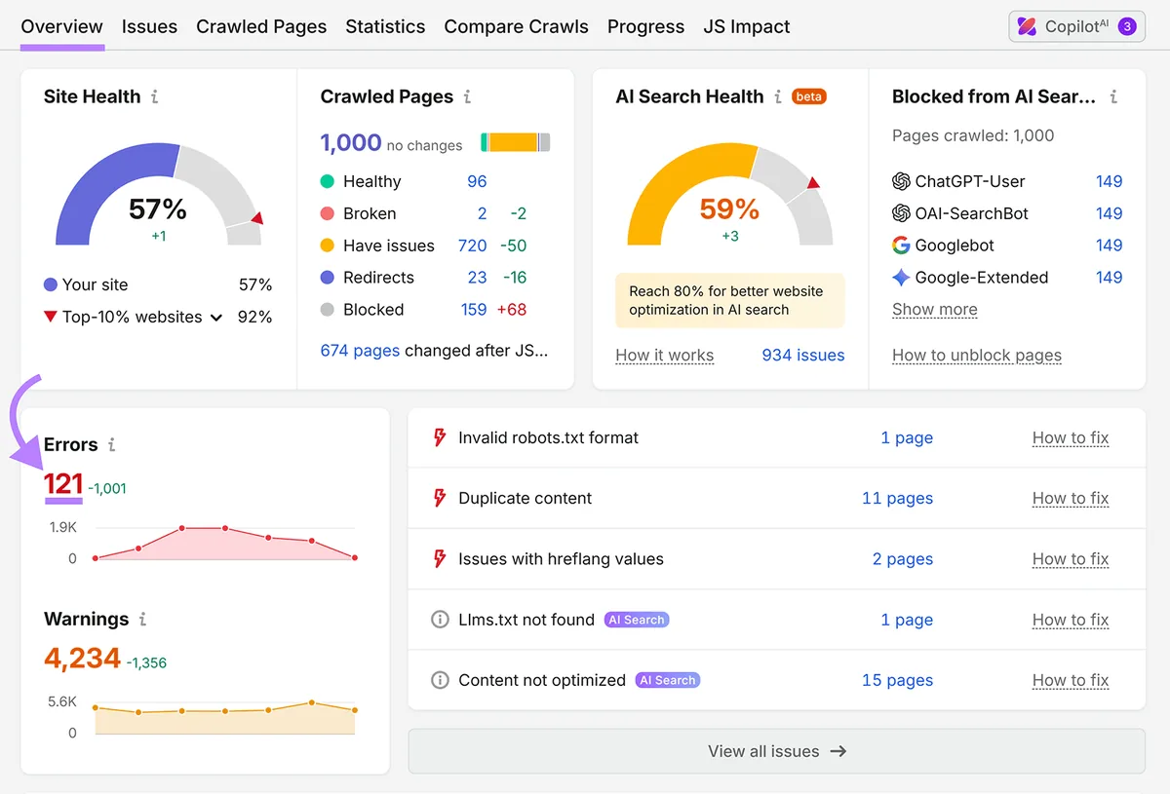Image resolution: width=1170 pixels, height=794 pixels.
Task: Click the Crawled Pages status color bar
Action: [x=516, y=142]
